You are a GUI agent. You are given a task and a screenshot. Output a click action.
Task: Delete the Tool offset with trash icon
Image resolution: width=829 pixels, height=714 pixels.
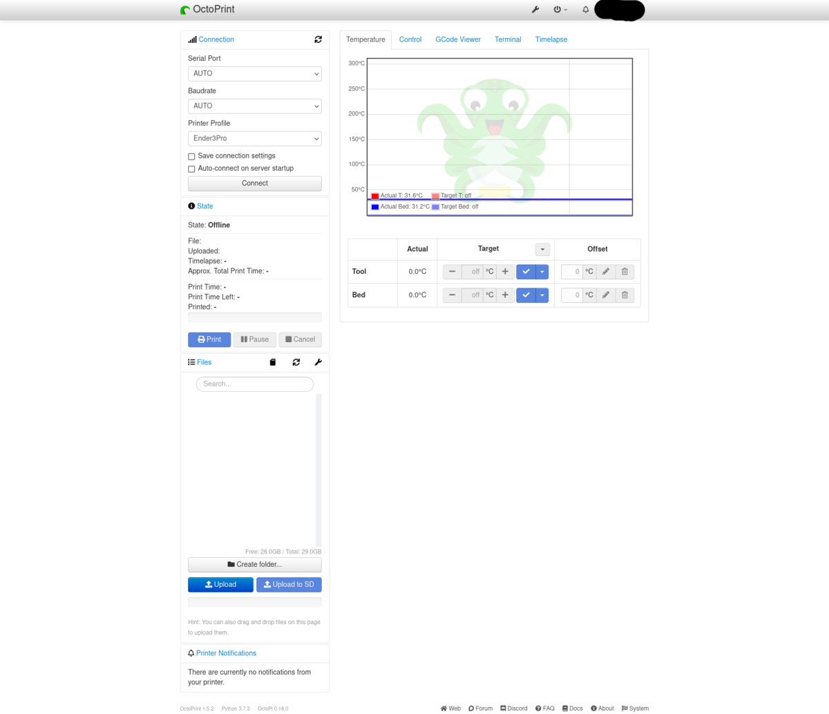(625, 272)
